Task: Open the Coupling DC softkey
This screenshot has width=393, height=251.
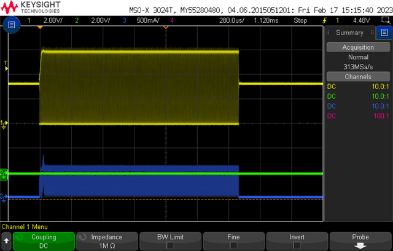Action: 44,241
